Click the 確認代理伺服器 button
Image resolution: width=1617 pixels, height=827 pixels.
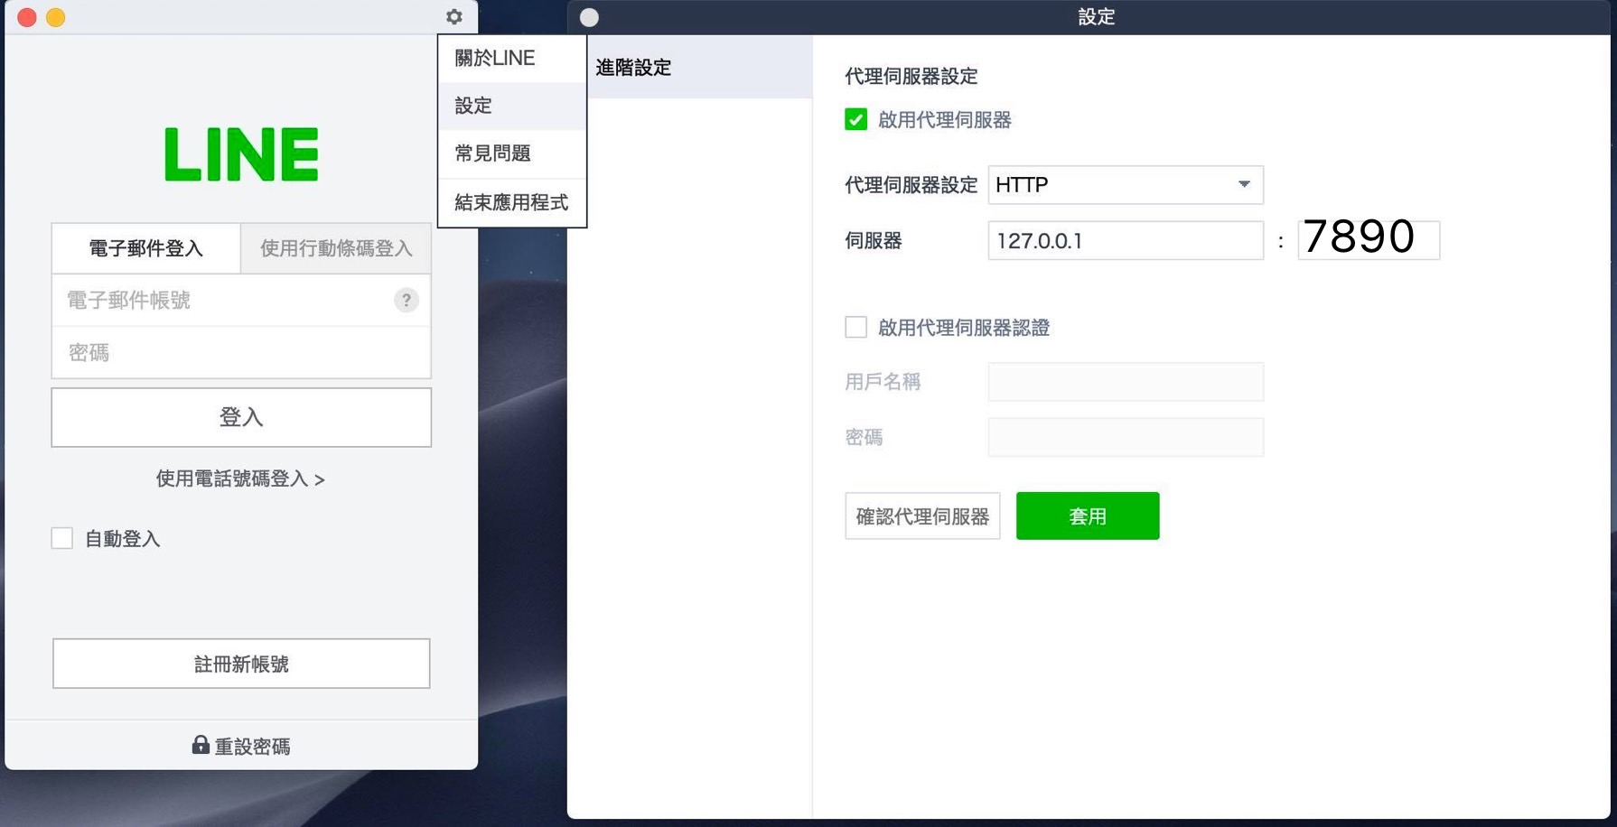coord(922,516)
